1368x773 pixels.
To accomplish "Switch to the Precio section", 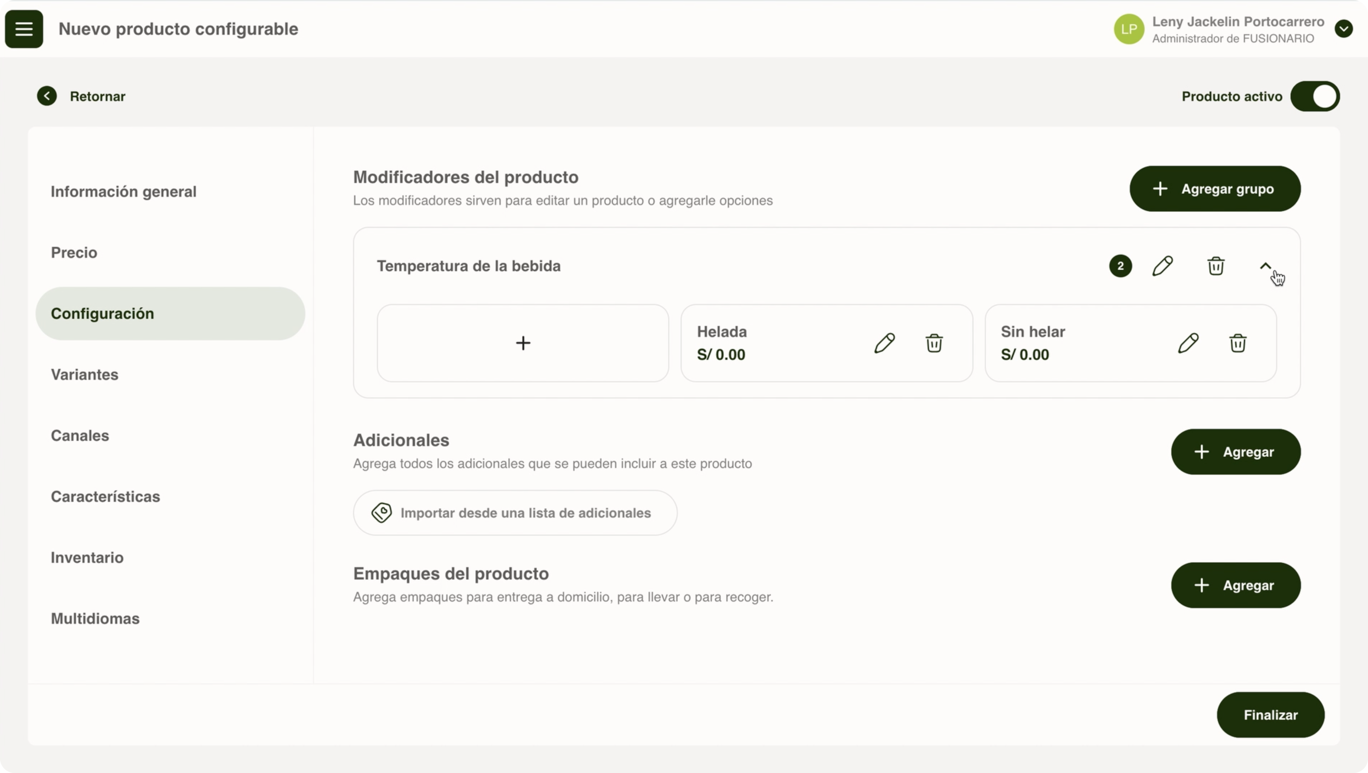I will click(74, 253).
